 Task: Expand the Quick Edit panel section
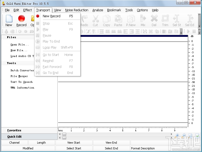click(x=29, y=137)
